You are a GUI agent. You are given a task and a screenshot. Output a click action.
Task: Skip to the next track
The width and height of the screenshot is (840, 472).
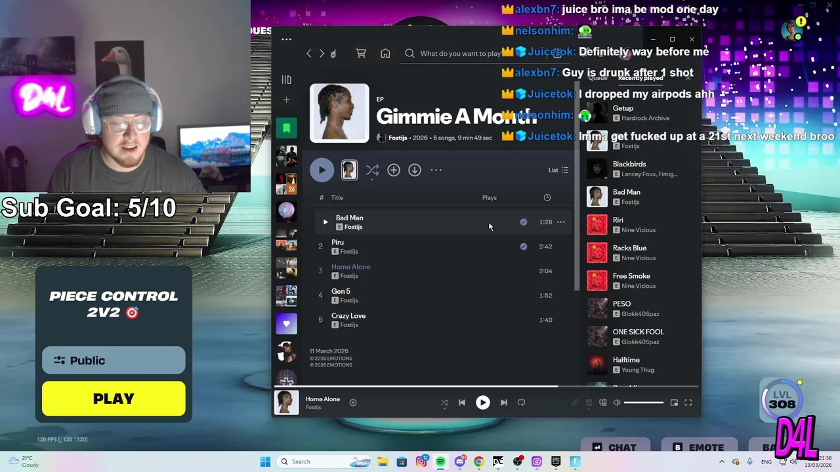pos(503,403)
